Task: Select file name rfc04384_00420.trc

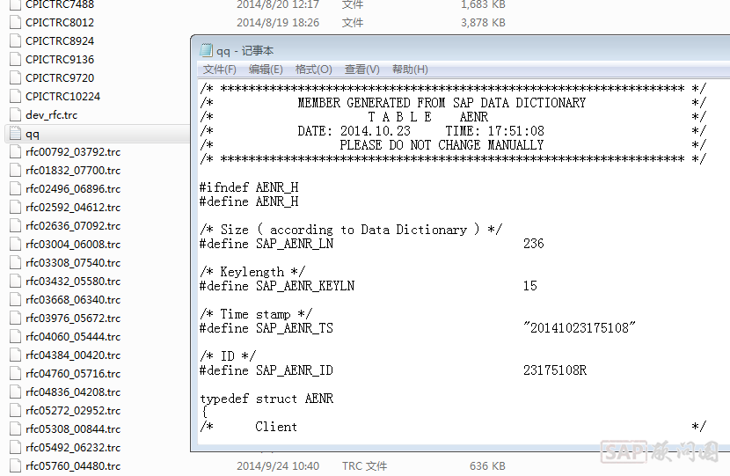Action: tap(73, 355)
